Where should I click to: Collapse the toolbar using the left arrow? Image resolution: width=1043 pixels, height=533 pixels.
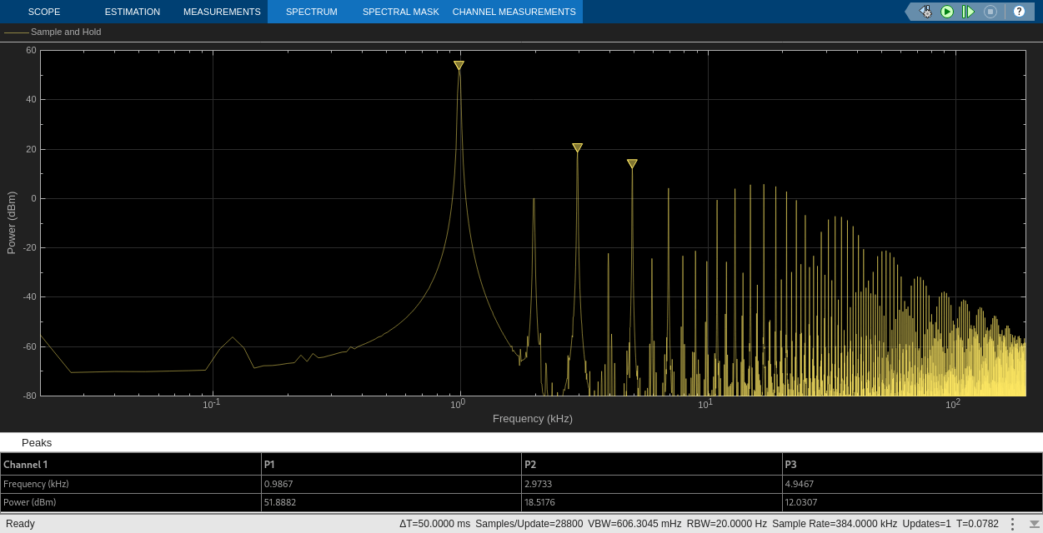point(910,12)
